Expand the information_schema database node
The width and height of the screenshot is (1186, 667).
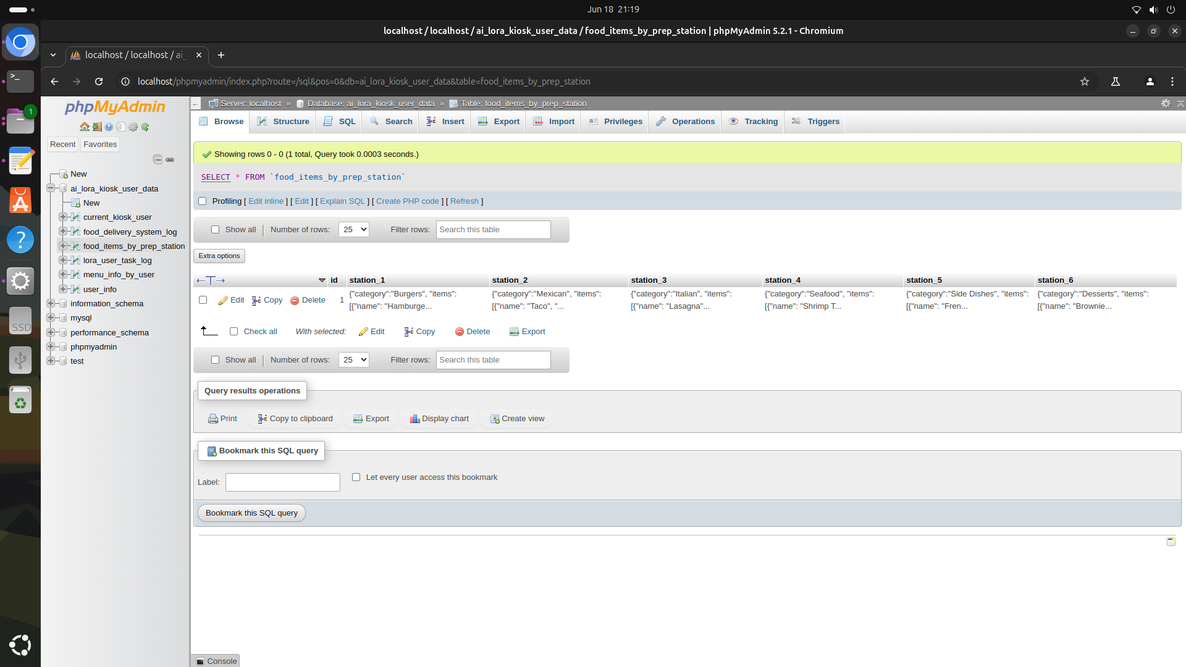[51, 303]
